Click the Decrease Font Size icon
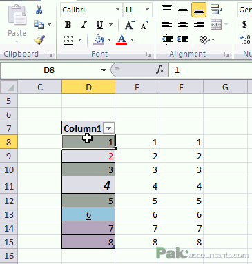 tap(145, 25)
